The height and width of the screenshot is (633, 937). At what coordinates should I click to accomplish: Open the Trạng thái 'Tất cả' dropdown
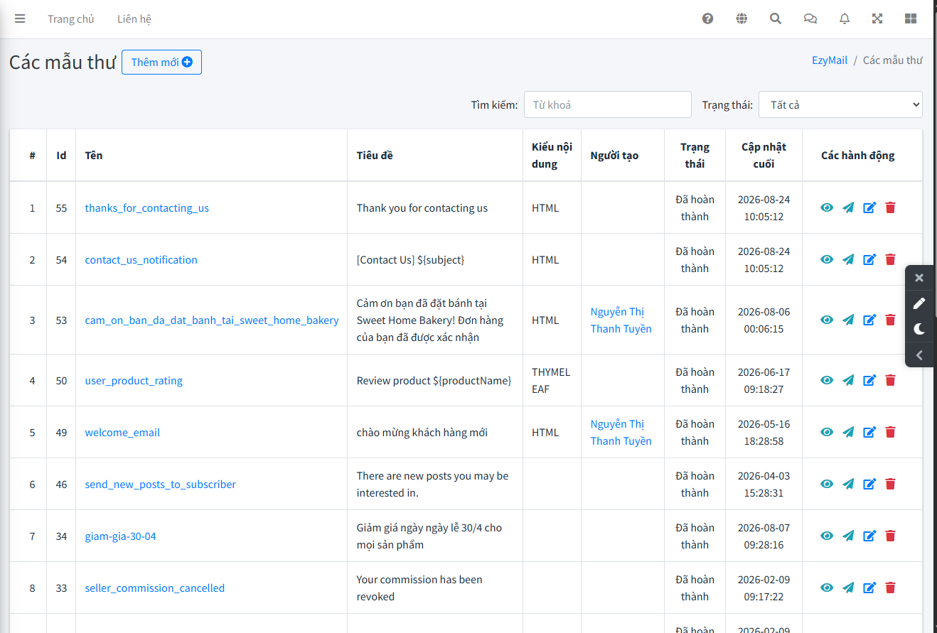840,104
